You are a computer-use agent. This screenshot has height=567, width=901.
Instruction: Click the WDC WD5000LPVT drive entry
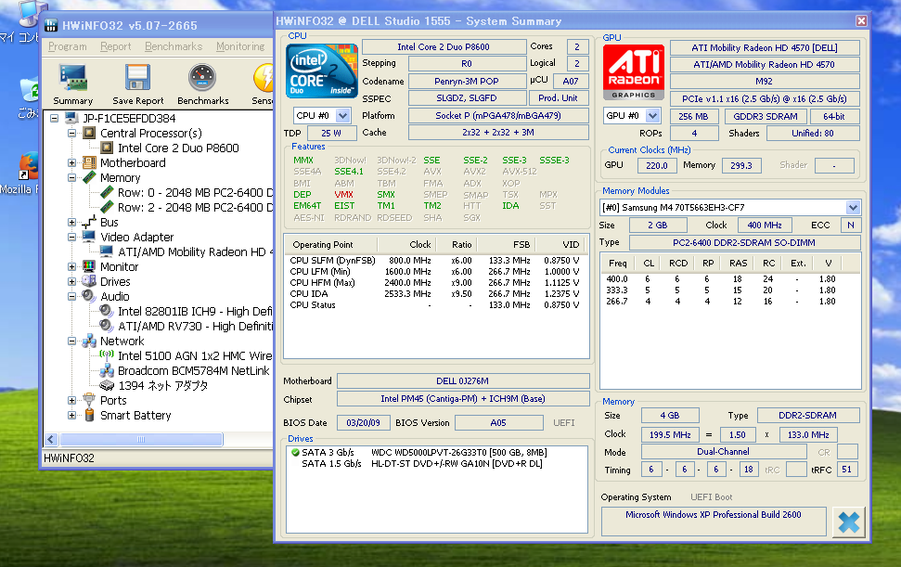click(458, 453)
